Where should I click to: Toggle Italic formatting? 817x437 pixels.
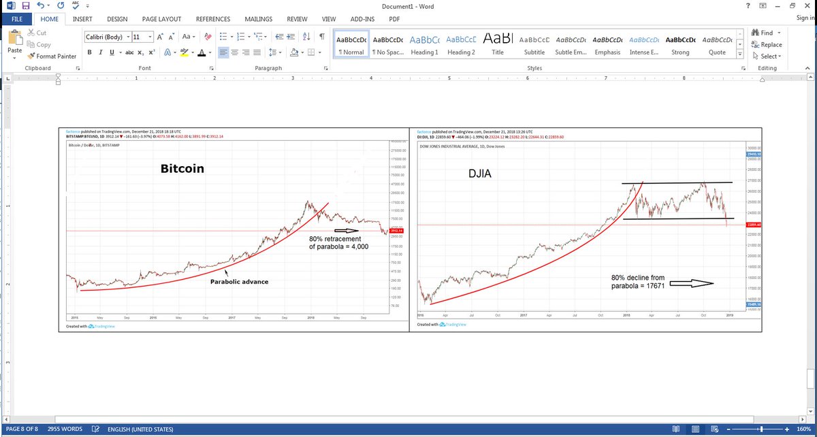pyautogui.click(x=100, y=52)
